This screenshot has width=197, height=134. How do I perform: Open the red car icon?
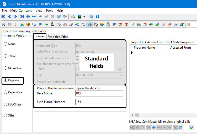[x=170, y=24]
